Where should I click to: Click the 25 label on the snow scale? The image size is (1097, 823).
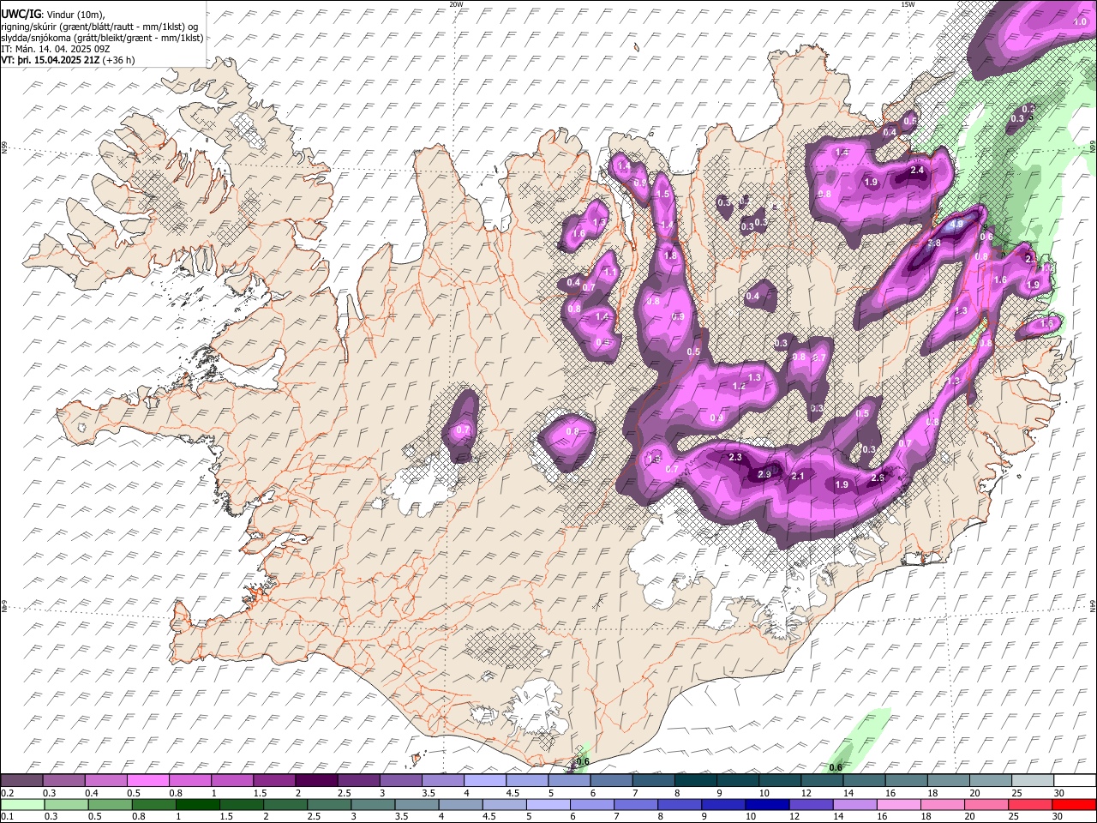coord(1019,793)
